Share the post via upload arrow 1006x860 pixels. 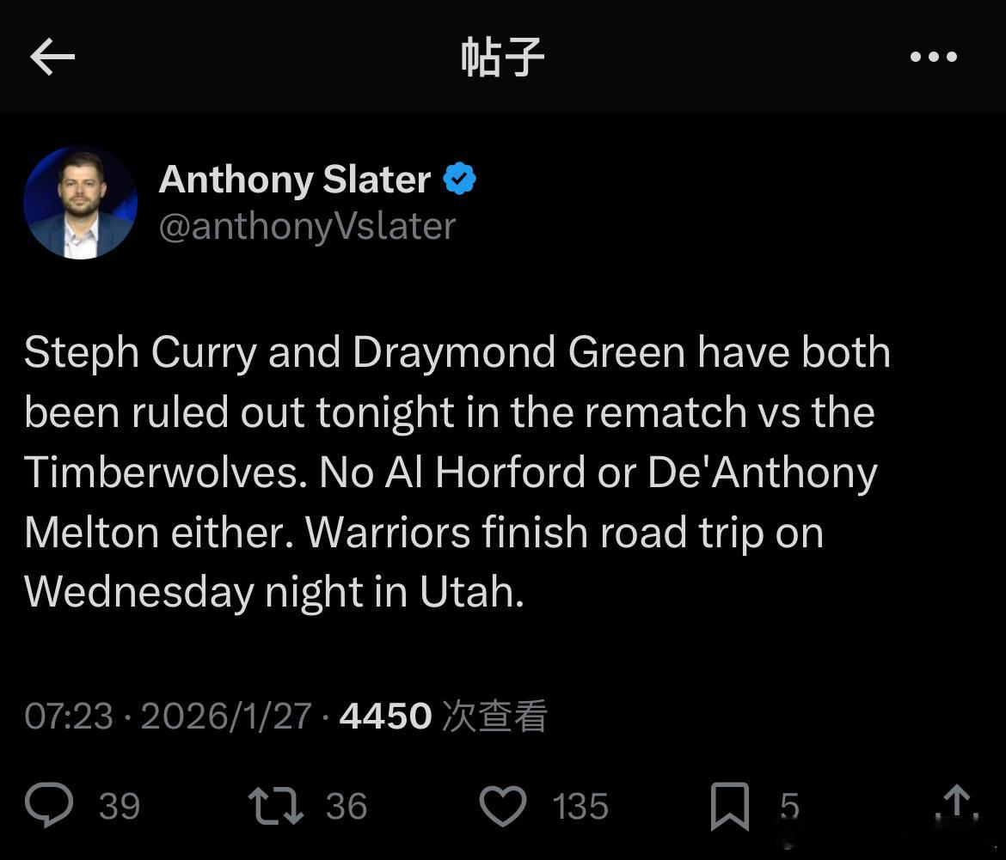(956, 805)
